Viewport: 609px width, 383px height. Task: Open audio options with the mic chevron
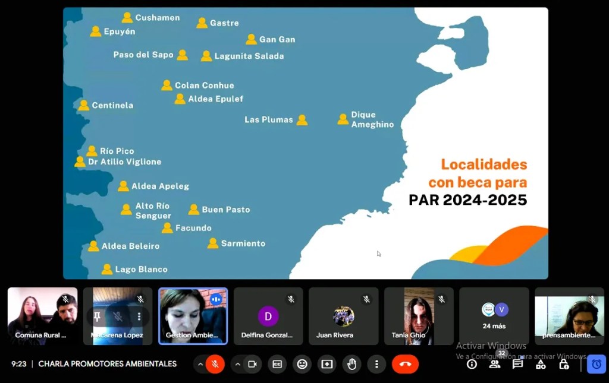(200, 364)
